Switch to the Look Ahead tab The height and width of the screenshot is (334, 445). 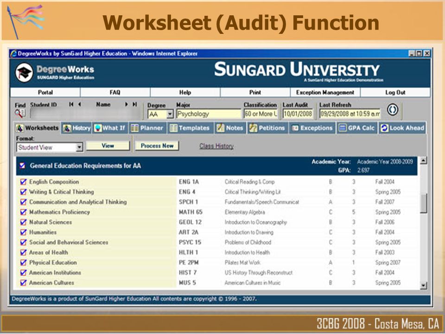[x=402, y=128]
